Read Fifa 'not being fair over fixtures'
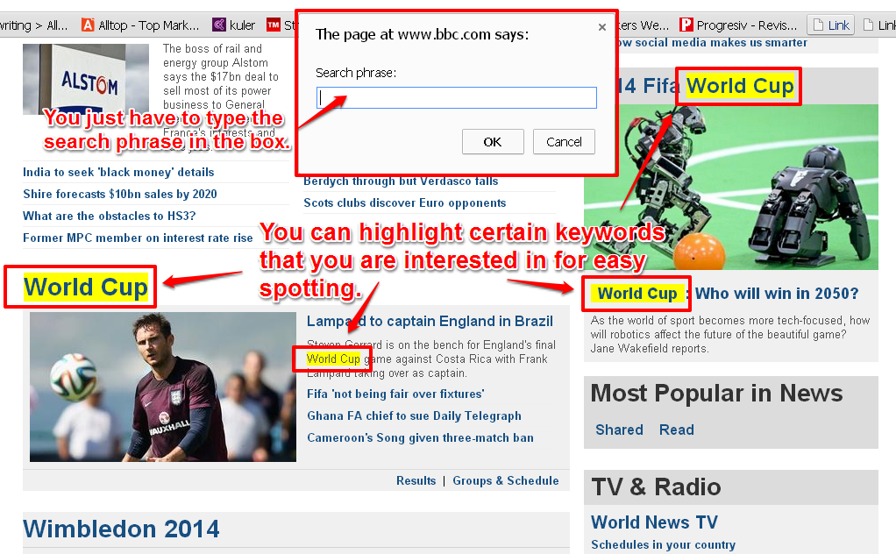This screenshot has width=896, height=554. point(395,394)
